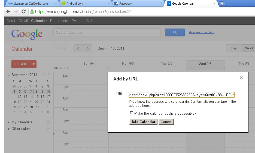255x153 pixels.
Task: Open Gmail from top navigation
Action: coord(23,21)
